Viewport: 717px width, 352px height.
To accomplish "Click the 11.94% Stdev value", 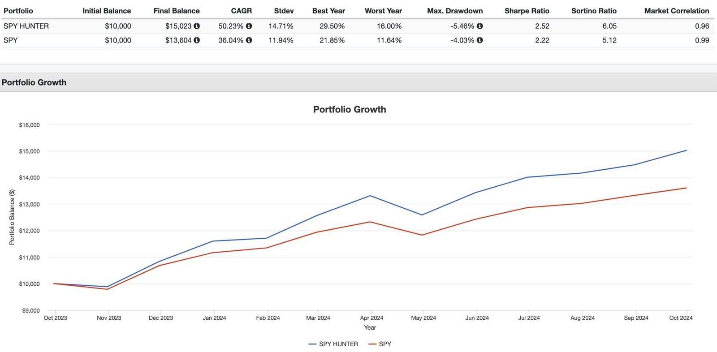I will coord(281,40).
